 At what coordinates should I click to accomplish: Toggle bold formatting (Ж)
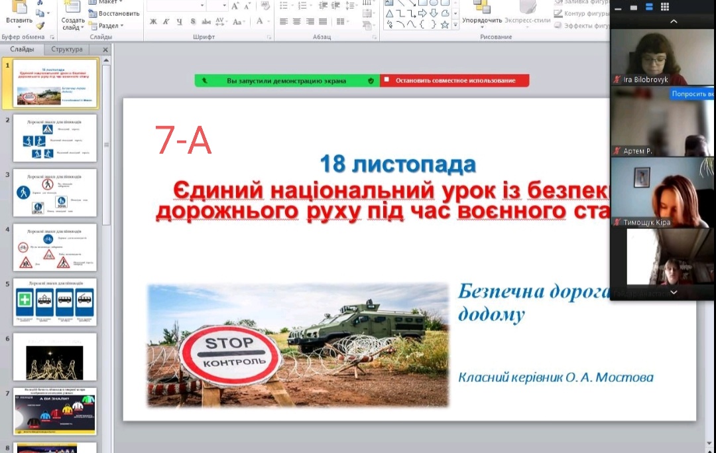(153, 21)
